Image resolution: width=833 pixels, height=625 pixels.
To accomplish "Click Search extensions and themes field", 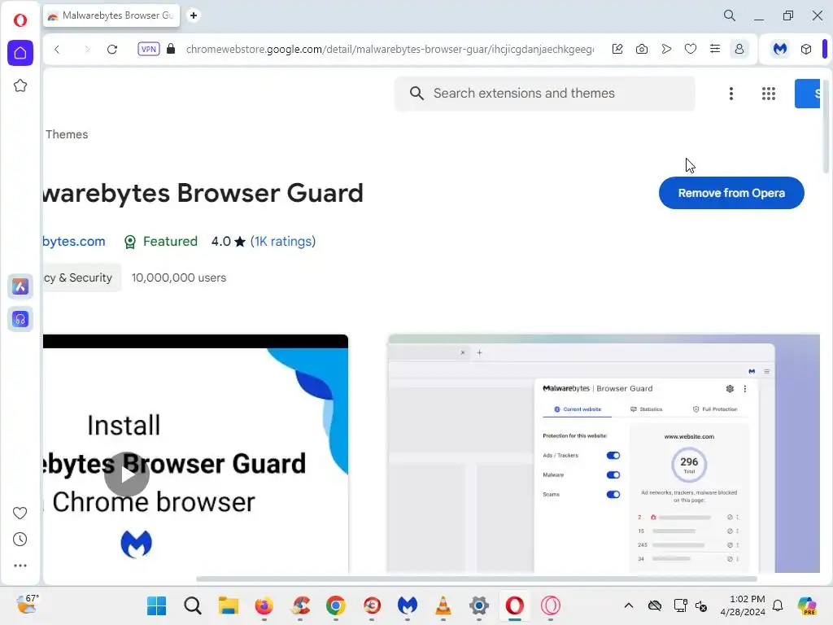I will point(544,94).
